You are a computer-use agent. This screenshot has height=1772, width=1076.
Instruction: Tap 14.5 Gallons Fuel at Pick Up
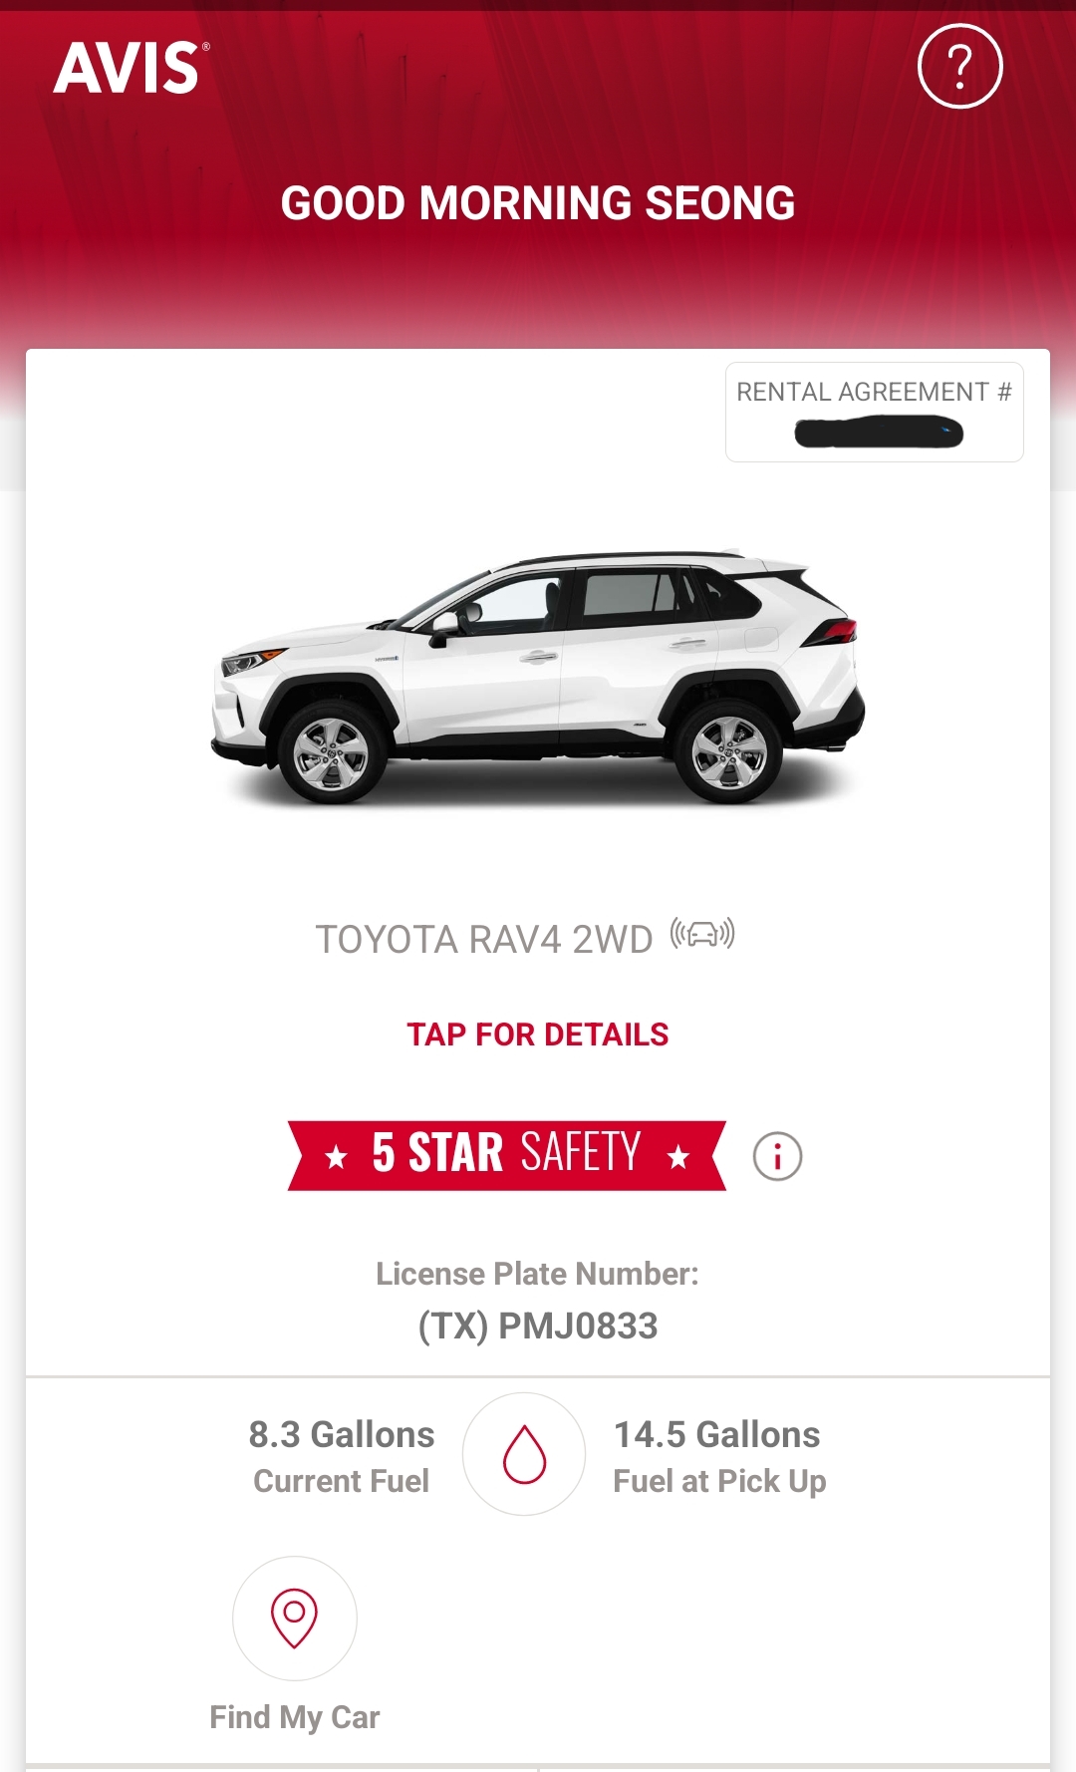pyautogui.click(x=718, y=1456)
